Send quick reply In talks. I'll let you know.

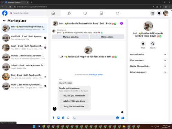pos(74,101)
